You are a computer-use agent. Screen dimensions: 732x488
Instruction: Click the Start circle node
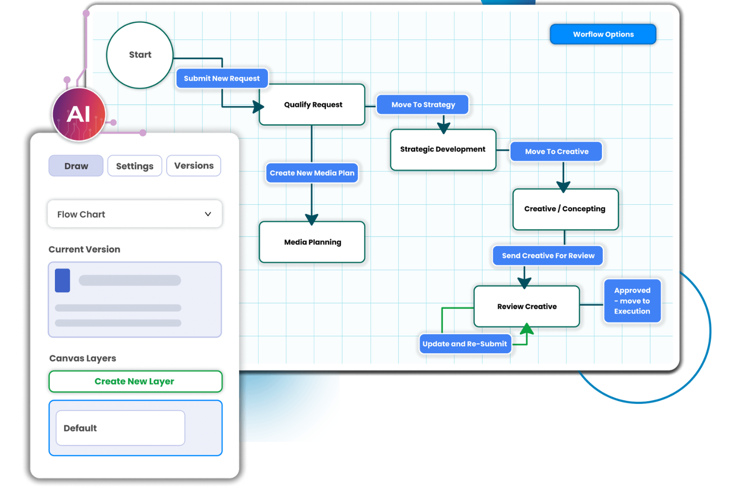point(140,55)
